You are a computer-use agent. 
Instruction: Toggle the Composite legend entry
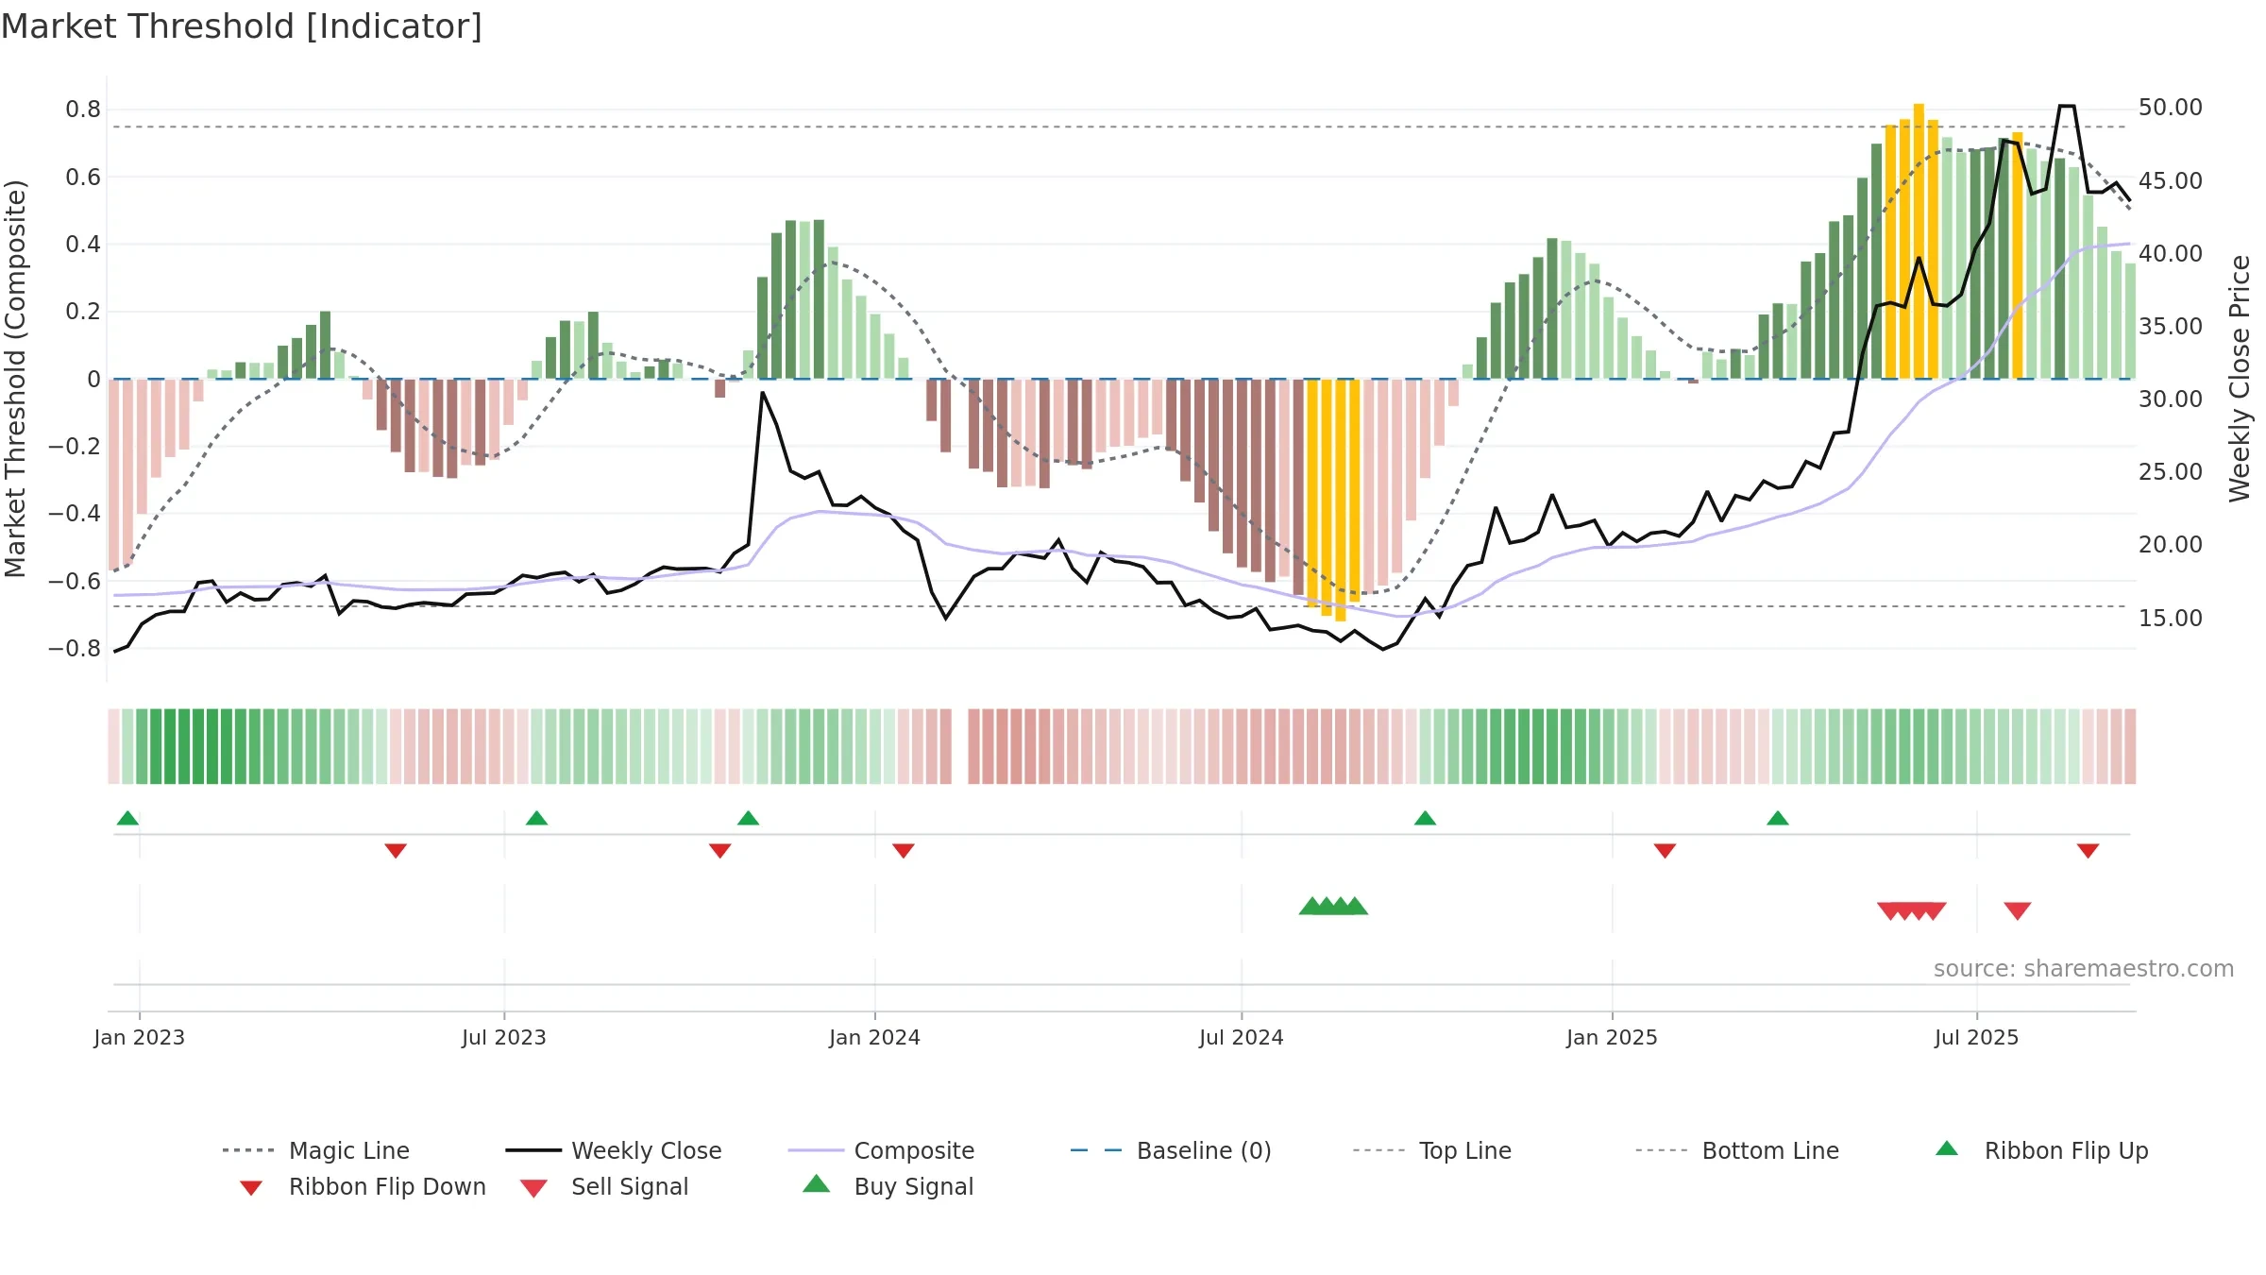coord(881,1150)
